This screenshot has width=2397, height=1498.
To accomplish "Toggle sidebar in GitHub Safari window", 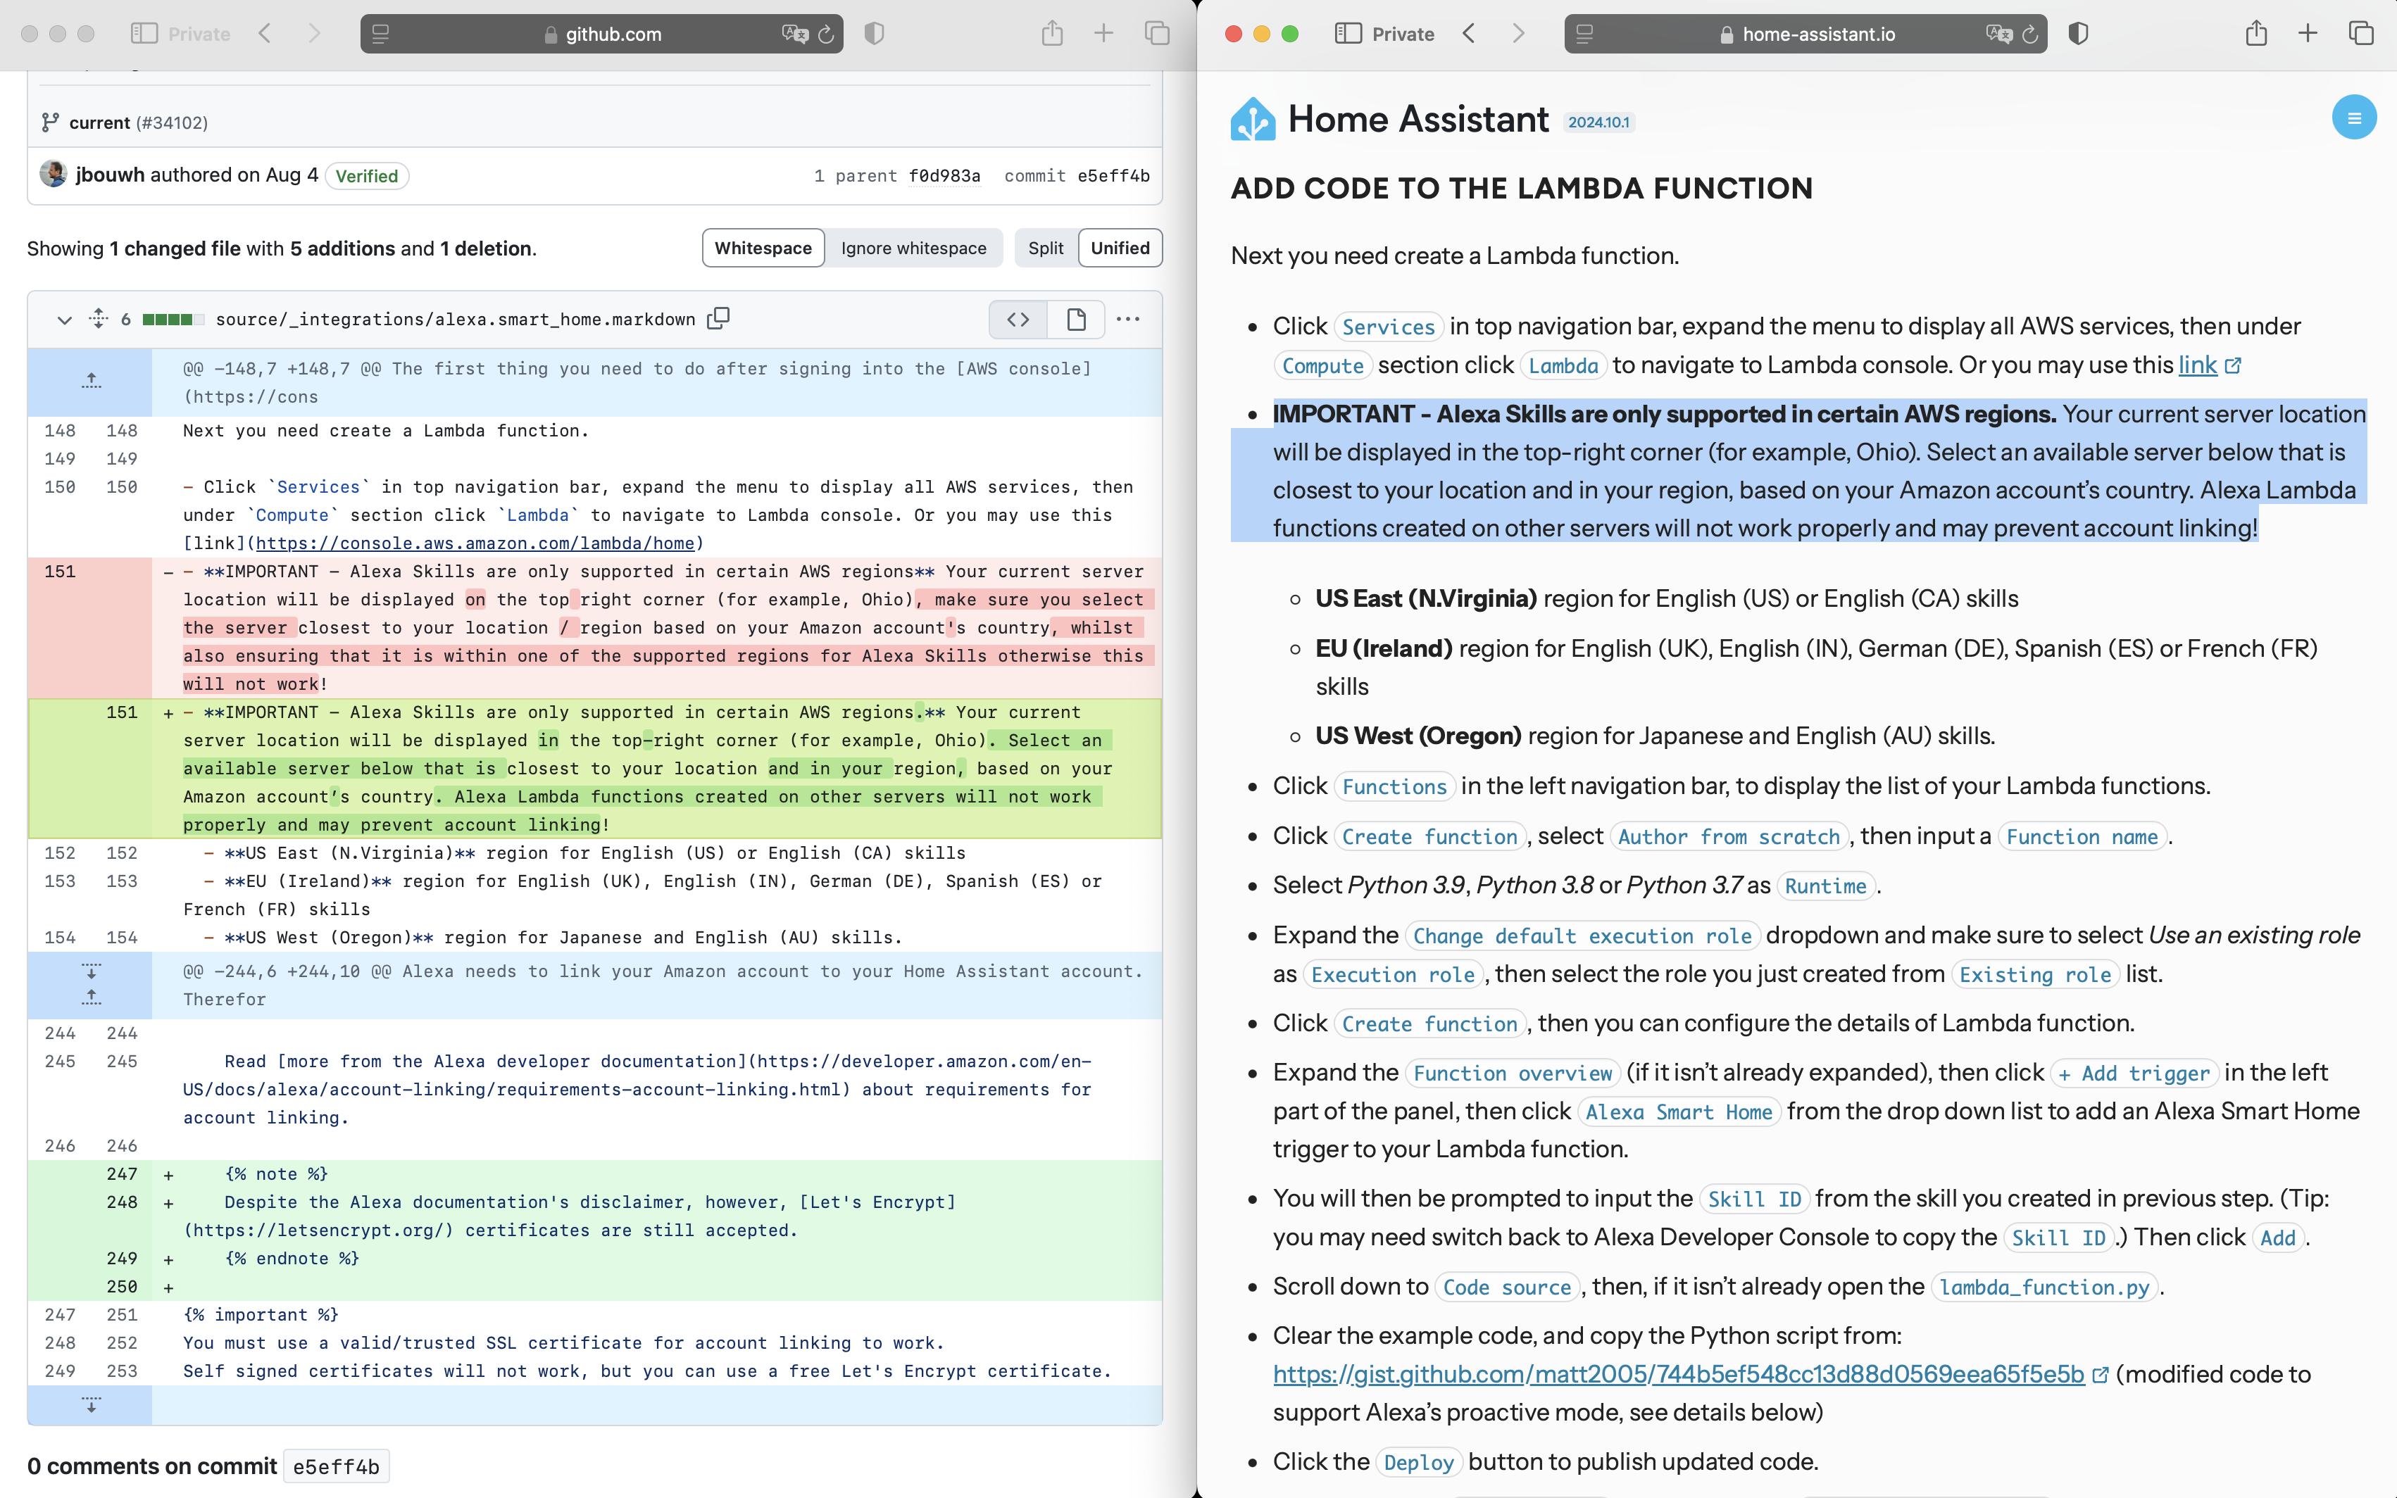I will pyautogui.click(x=144, y=34).
